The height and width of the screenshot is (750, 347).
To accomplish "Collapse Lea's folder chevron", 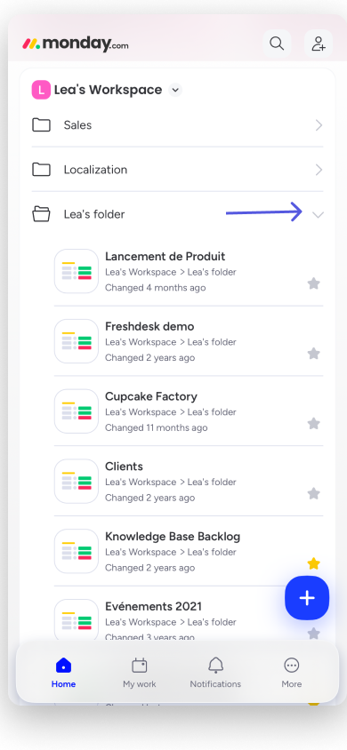I will (318, 215).
